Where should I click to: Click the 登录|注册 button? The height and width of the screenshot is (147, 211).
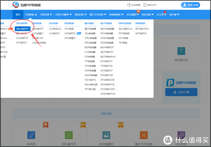190,5
